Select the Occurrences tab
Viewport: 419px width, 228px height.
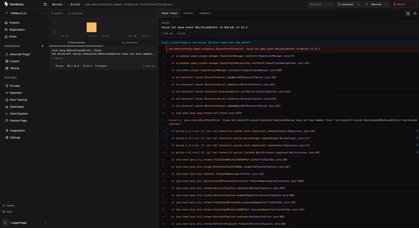point(76,43)
